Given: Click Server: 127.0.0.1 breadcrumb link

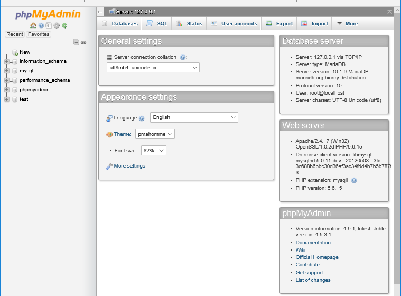Looking at the screenshot, I should (136, 12).
